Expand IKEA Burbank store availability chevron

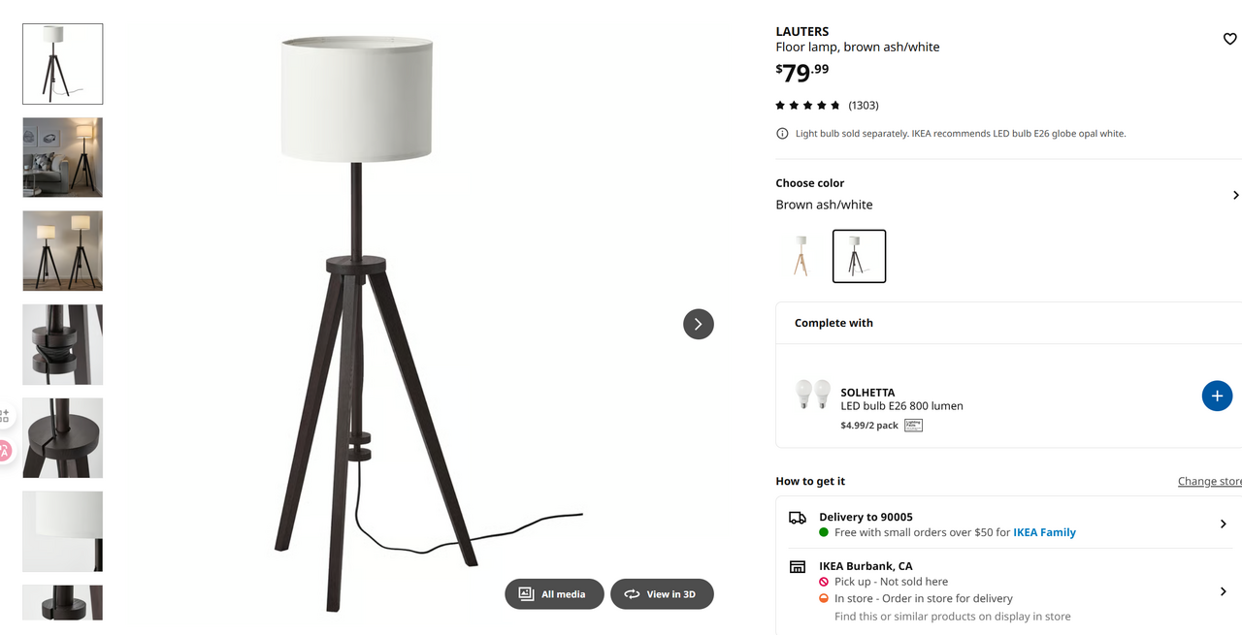pos(1223,591)
